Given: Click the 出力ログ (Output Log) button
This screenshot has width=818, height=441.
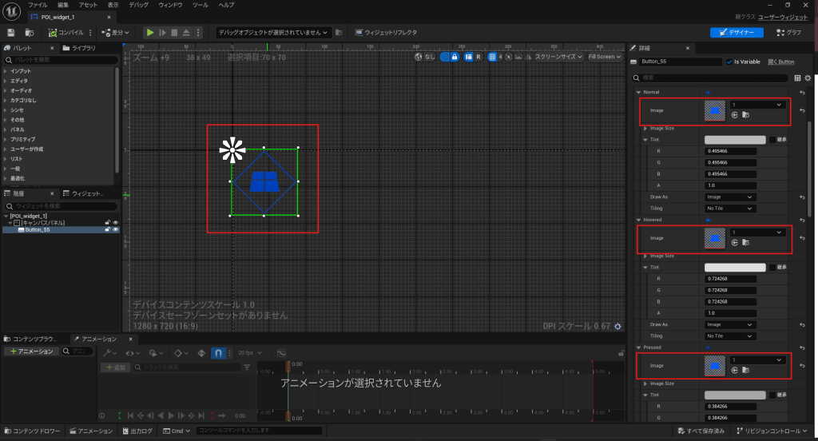Looking at the screenshot, I should (x=138, y=431).
